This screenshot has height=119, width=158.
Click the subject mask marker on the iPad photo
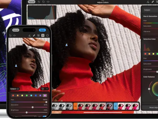67,45
